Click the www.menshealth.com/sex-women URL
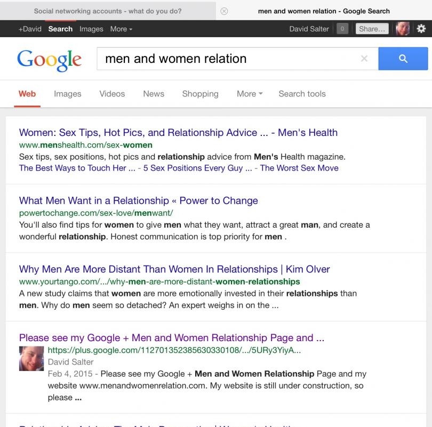 point(86,145)
